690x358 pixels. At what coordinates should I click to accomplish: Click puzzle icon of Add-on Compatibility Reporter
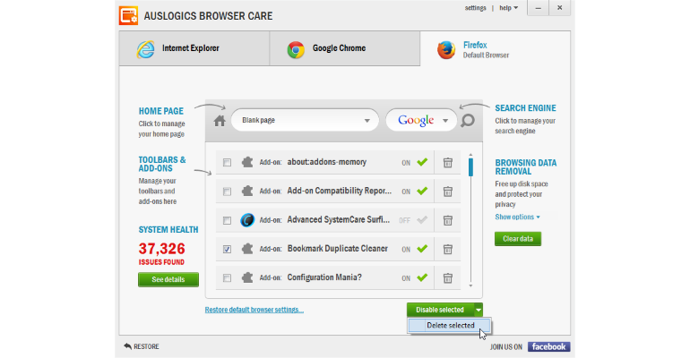[247, 191]
